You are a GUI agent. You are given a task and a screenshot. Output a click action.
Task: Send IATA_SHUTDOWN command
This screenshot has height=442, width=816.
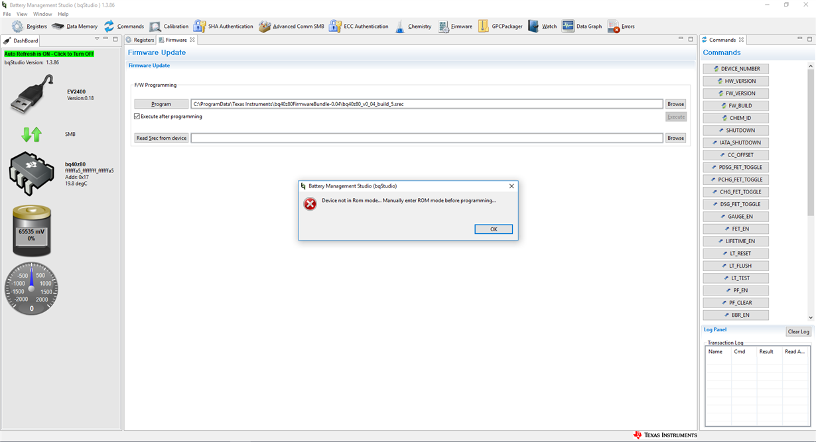736,142
